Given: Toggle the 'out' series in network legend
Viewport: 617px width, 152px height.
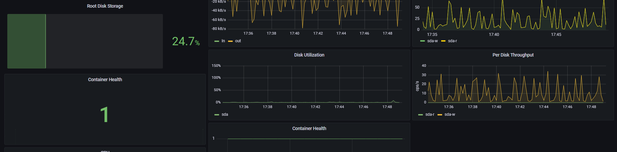Looking at the screenshot, I should point(238,41).
